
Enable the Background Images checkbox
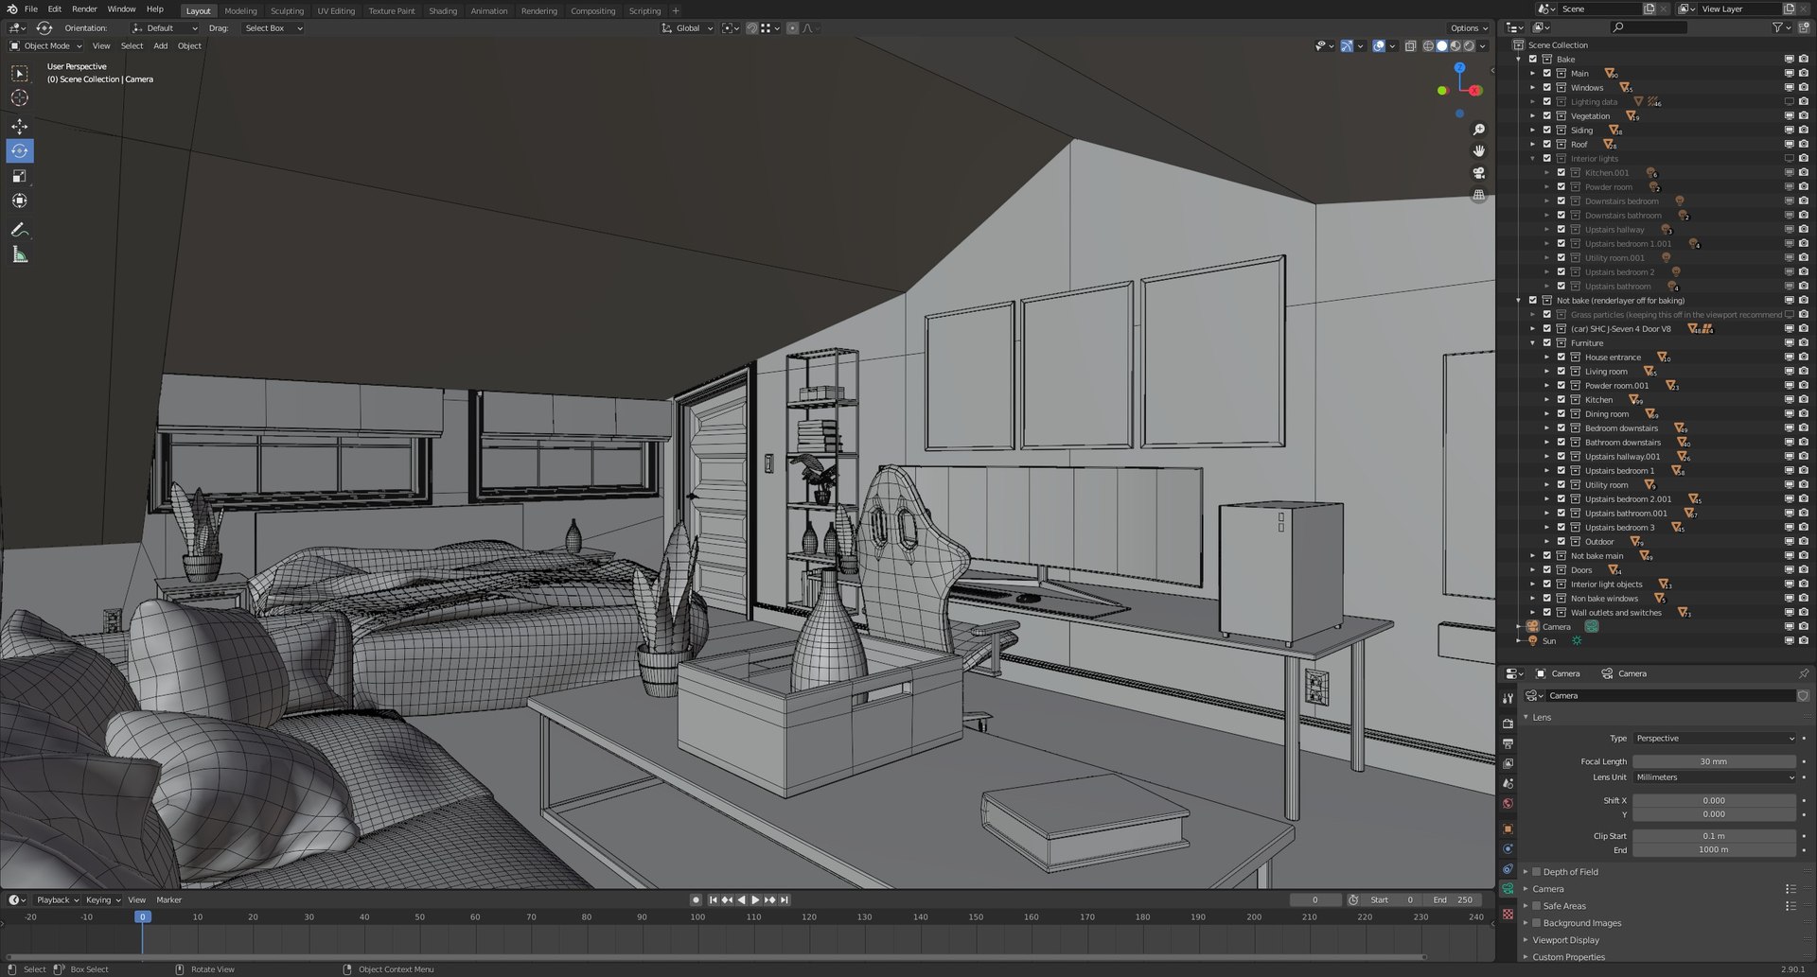[x=1537, y=923]
